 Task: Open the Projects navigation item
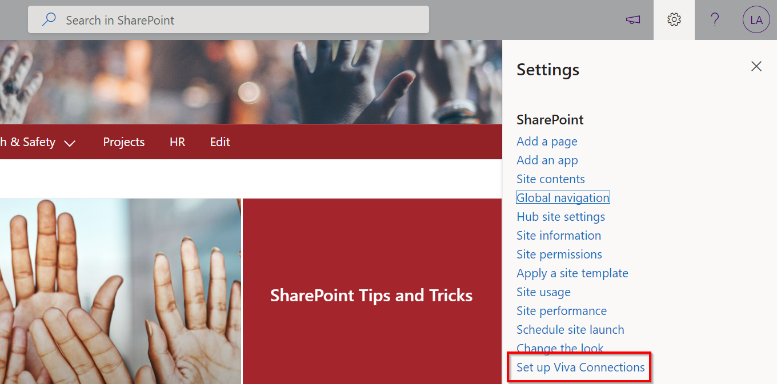[x=124, y=142]
